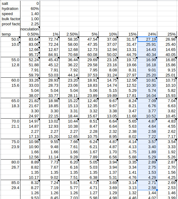Select the temp label cell
Viewport: 178px width, 199px height.
click(x=11, y=34)
